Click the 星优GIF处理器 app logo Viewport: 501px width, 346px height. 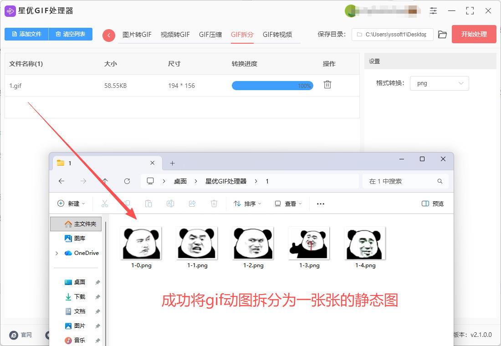pos(10,11)
